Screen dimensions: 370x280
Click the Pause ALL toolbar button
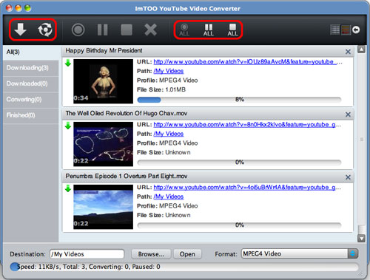(x=209, y=30)
